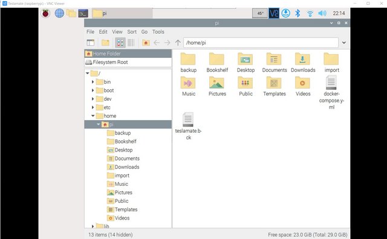The image size is (387, 239).
Task: Open the Raspberry Pi main menu
Action: pos(45,13)
